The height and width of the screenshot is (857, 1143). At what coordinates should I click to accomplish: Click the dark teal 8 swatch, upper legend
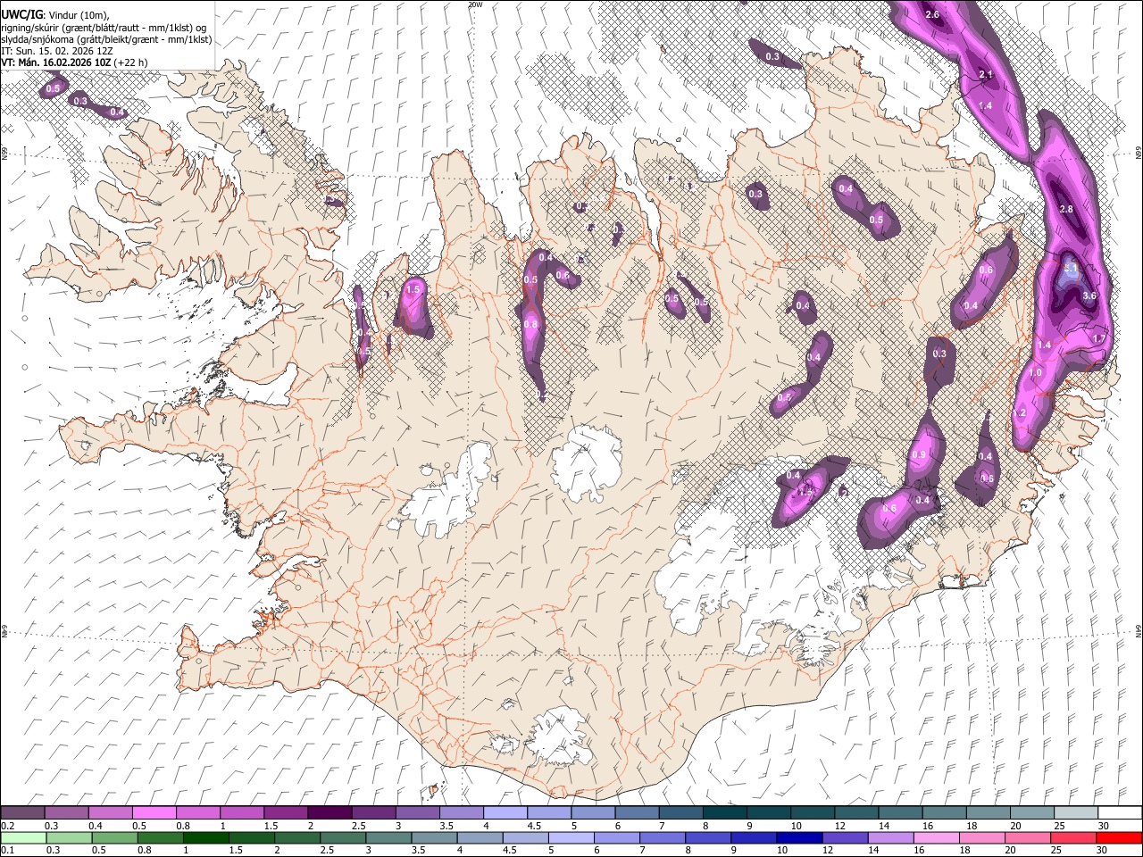pyautogui.click(x=724, y=812)
